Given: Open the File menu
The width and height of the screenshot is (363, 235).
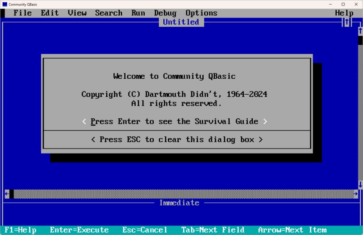Looking at the screenshot, I should 22,13.
